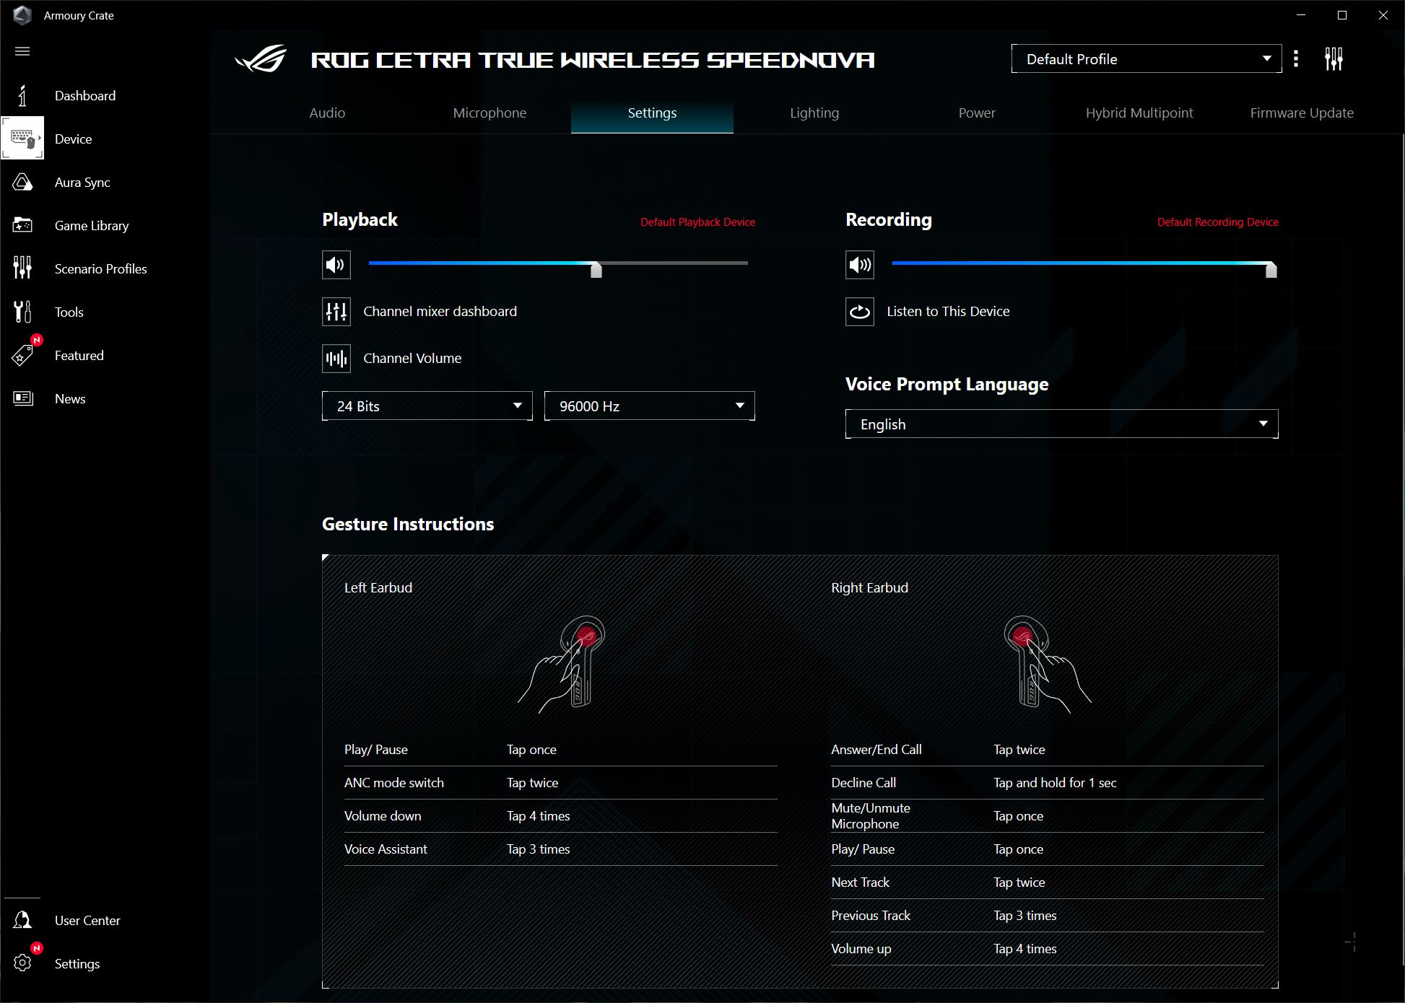The height and width of the screenshot is (1003, 1405).
Task: Switch to the Power tab
Action: (x=977, y=113)
